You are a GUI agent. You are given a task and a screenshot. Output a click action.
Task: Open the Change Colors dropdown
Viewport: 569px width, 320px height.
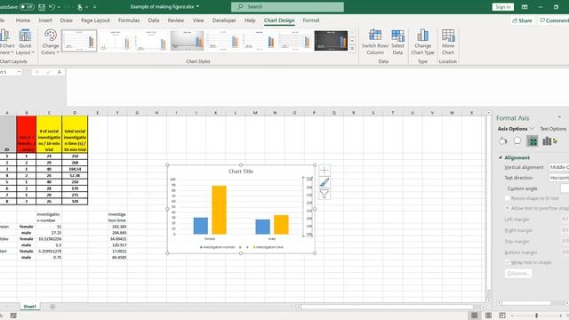point(50,42)
